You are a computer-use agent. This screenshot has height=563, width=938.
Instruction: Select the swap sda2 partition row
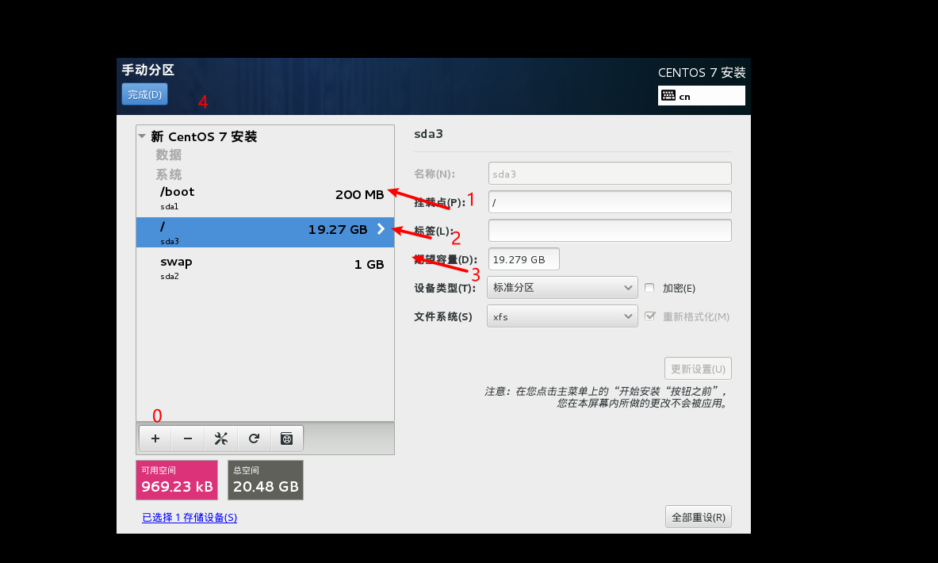click(x=265, y=267)
